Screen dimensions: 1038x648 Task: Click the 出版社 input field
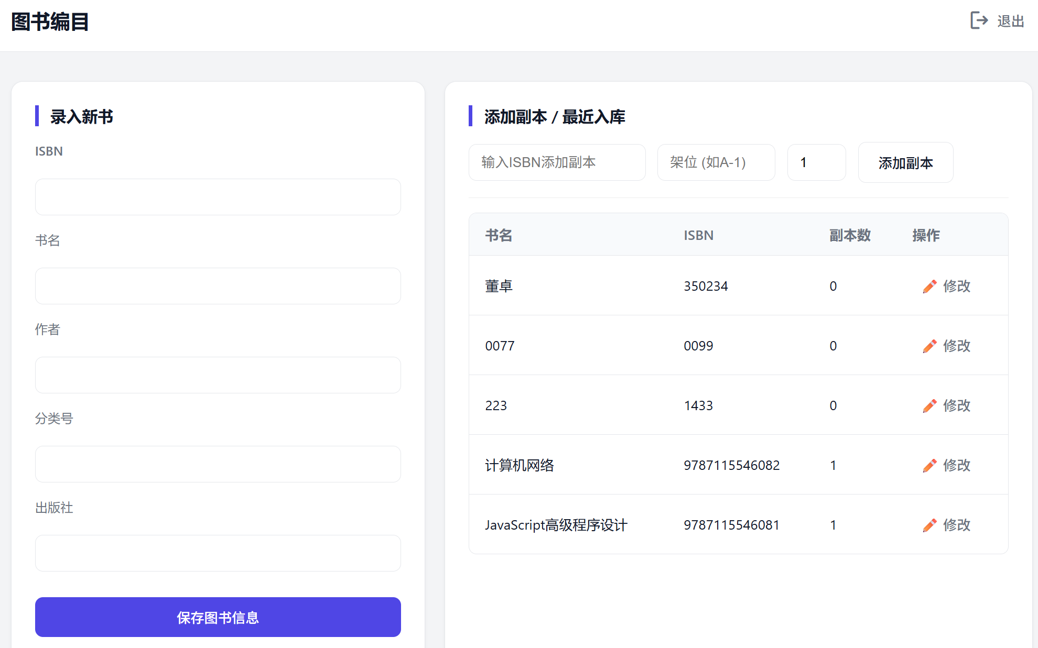pyautogui.click(x=218, y=553)
